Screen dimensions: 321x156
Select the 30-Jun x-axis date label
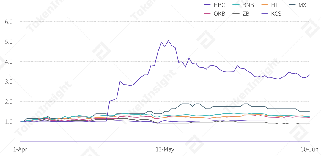pyautogui.click(x=309, y=149)
